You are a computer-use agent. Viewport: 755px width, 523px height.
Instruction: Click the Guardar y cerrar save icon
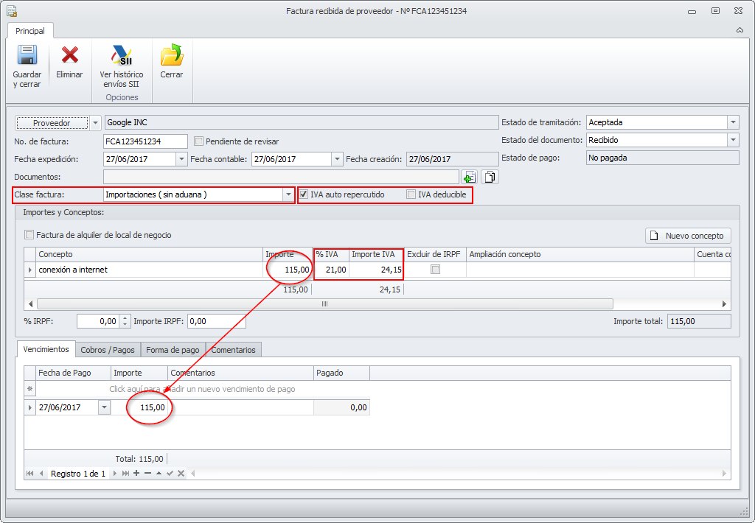27,56
